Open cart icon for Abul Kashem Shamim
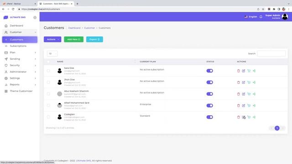 (249, 94)
